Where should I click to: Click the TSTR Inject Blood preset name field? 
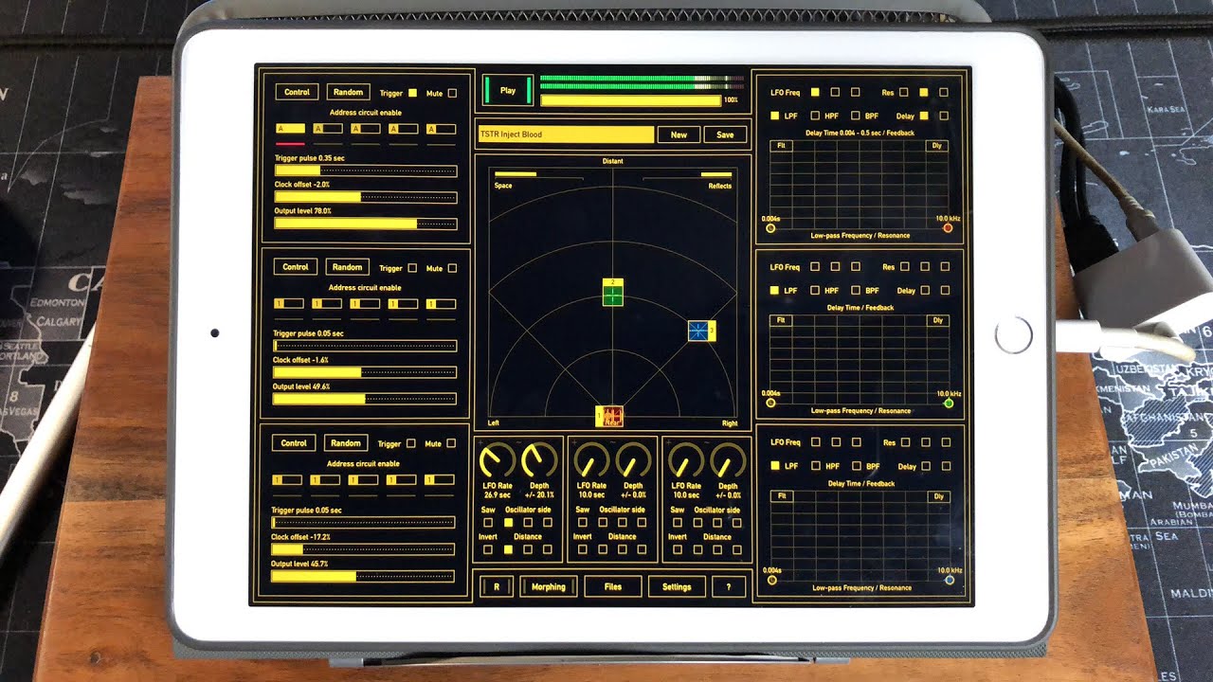(x=566, y=135)
